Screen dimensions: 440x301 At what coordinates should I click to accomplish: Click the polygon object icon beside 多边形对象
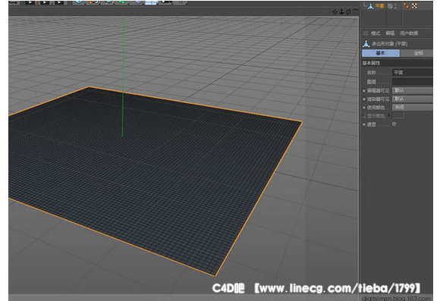click(x=366, y=44)
